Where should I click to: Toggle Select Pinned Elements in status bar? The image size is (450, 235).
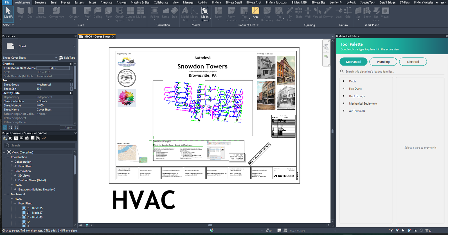[x=403, y=231]
